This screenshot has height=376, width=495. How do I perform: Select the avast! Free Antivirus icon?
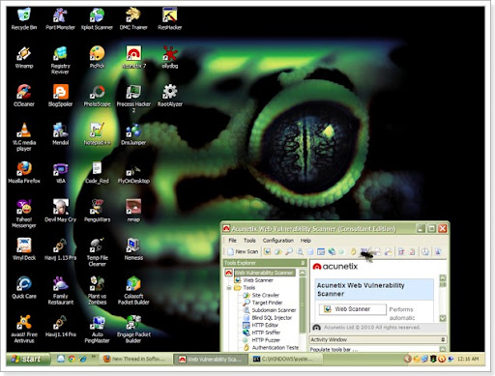tap(24, 329)
